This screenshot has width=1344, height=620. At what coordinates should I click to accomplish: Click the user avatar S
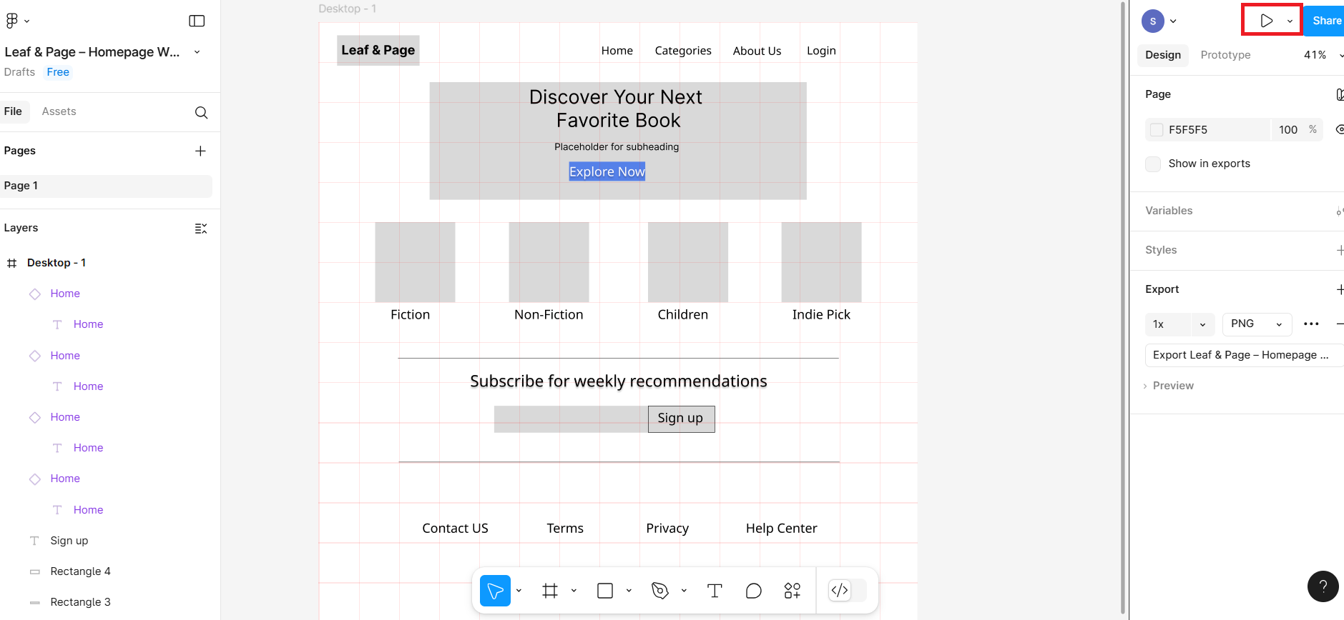click(x=1152, y=21)
